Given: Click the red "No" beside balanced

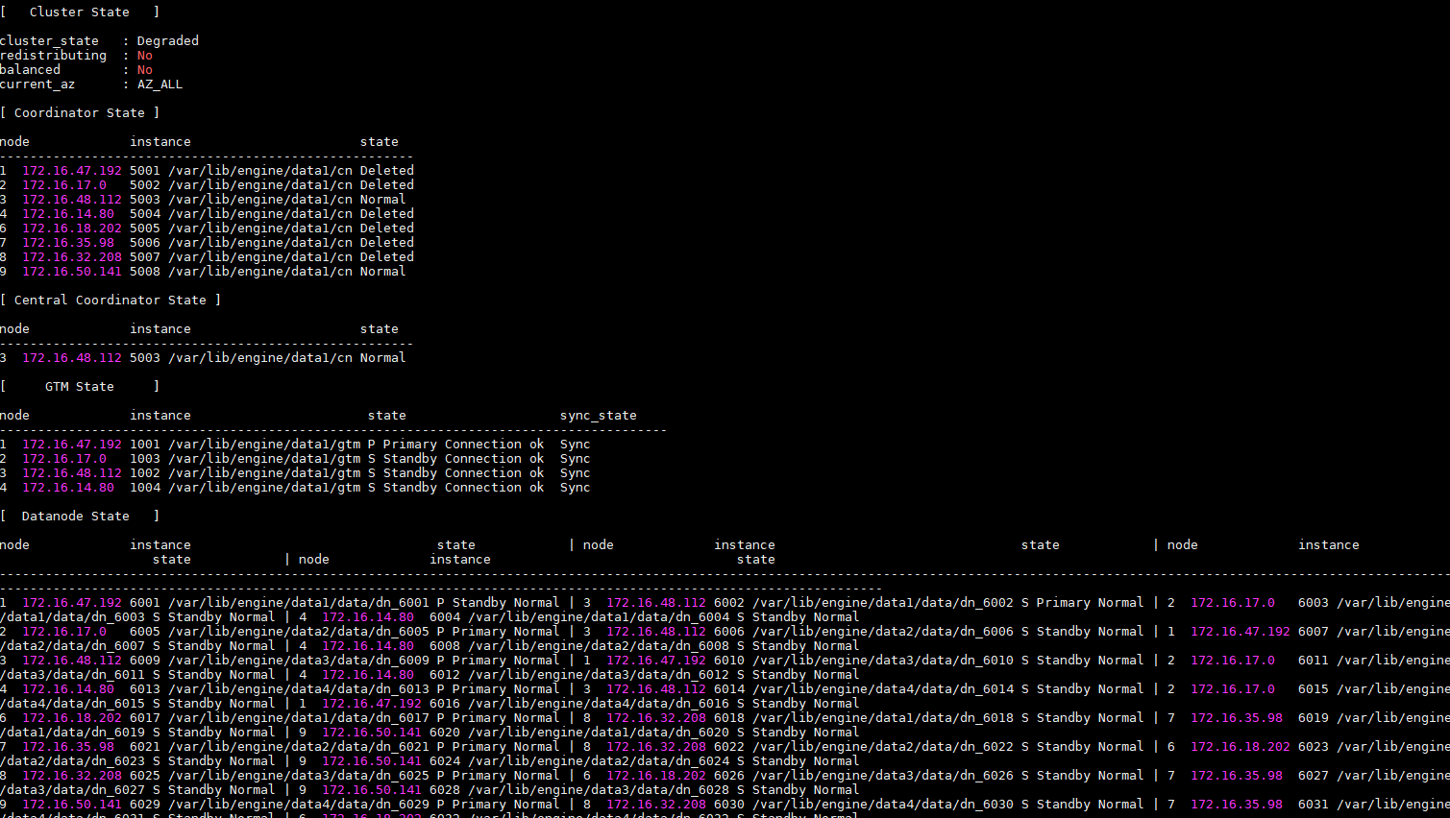Looking at the screenshot, I should tap(145, 70).
